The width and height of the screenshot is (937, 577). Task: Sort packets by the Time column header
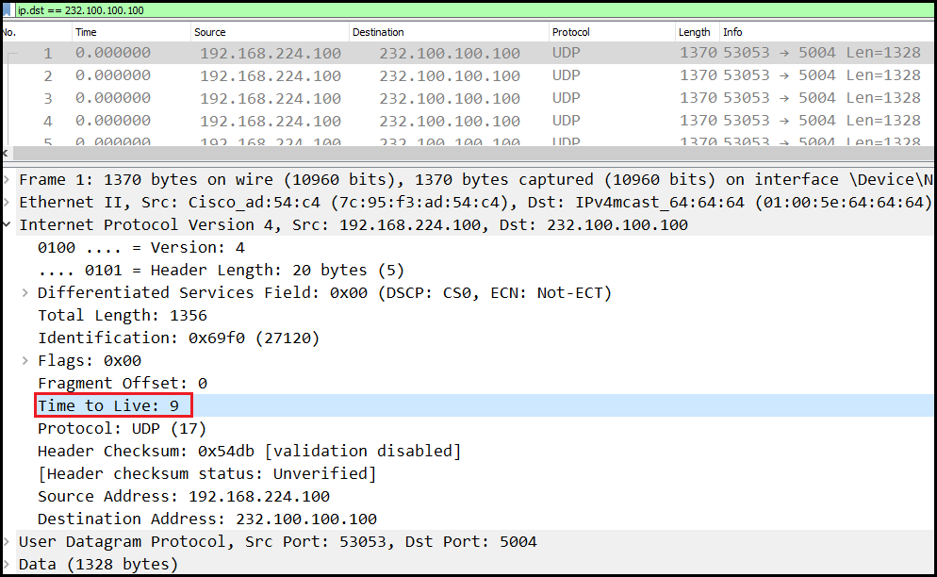click(86, 32)
